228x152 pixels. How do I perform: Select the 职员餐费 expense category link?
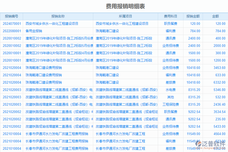click(x=171, y=23)
